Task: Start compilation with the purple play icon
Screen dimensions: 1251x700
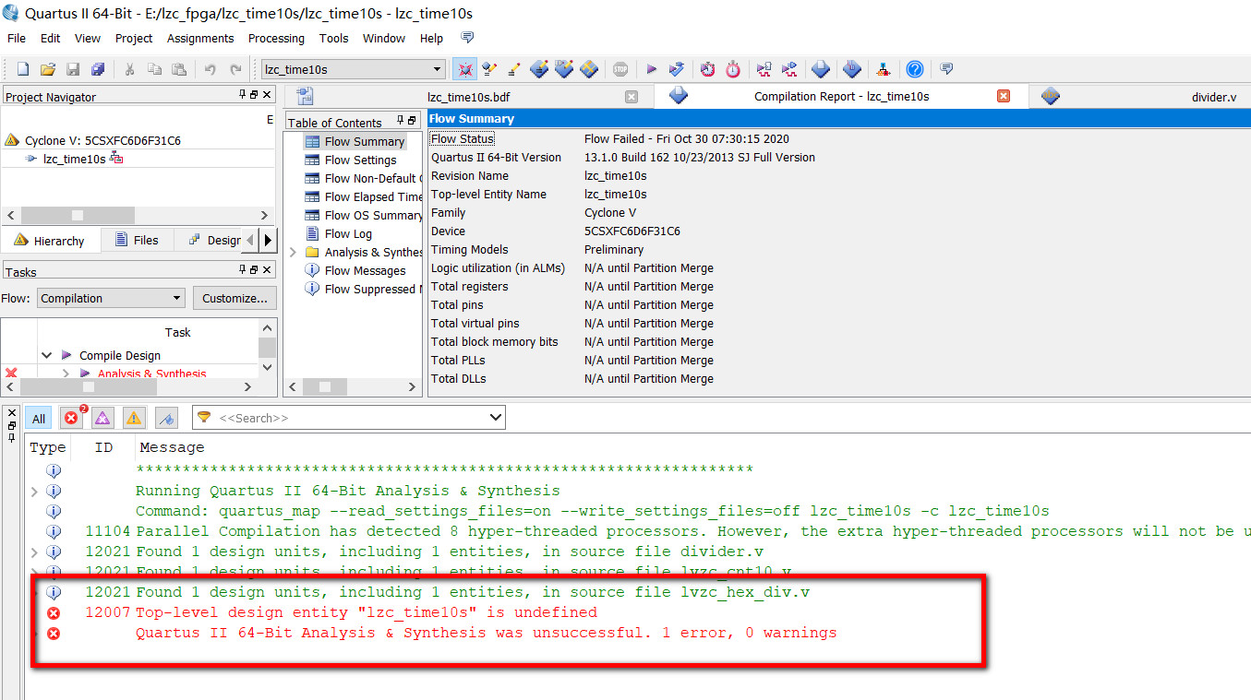Action: [x=651, y=69]
